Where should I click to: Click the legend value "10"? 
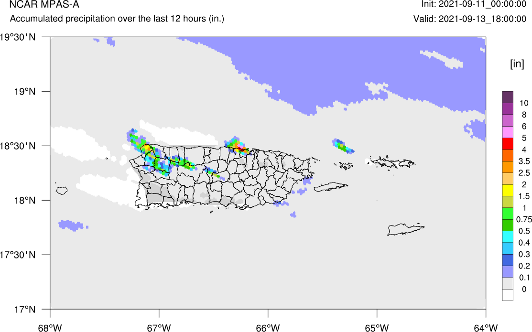(524, 103)
